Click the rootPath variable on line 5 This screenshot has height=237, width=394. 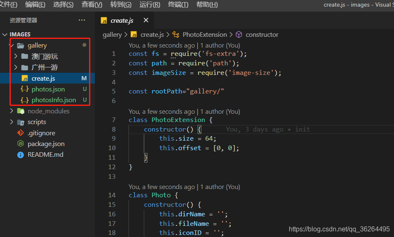(167, 91)
